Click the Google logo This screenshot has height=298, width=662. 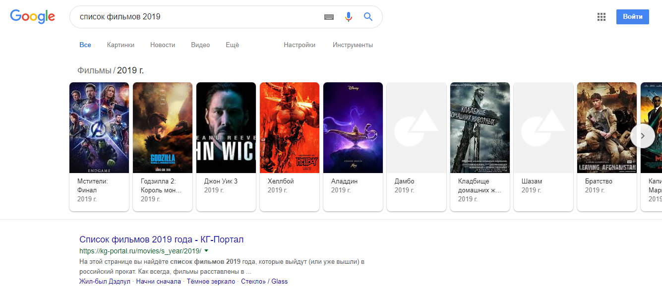tap(32, 17)
